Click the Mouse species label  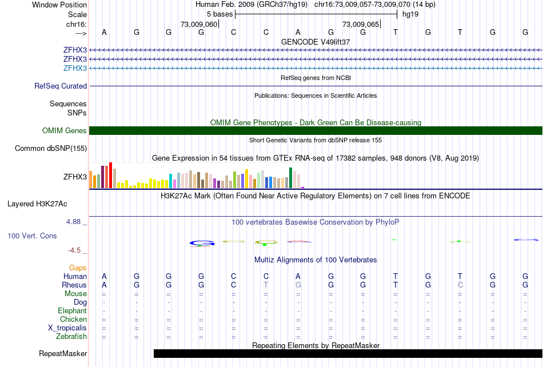pyautogui.click(x=75, y=294)
